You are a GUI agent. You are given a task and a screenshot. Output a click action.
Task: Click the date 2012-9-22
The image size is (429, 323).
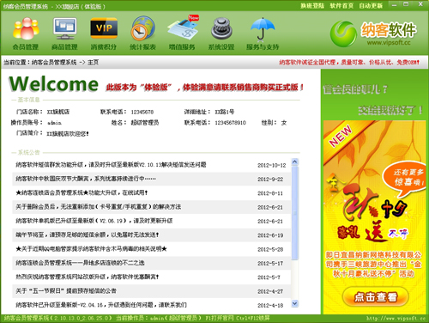[270, 180]
